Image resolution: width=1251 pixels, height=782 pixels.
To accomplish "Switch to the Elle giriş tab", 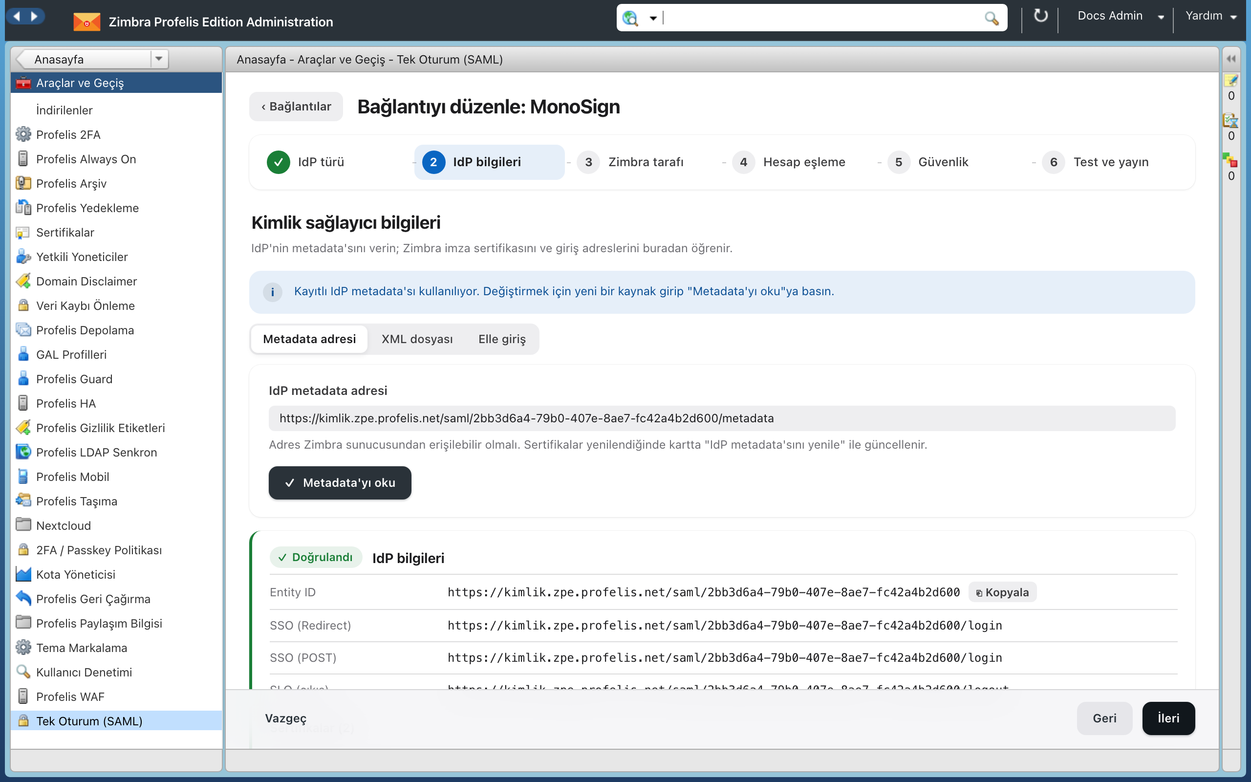I will pos(501,339).
